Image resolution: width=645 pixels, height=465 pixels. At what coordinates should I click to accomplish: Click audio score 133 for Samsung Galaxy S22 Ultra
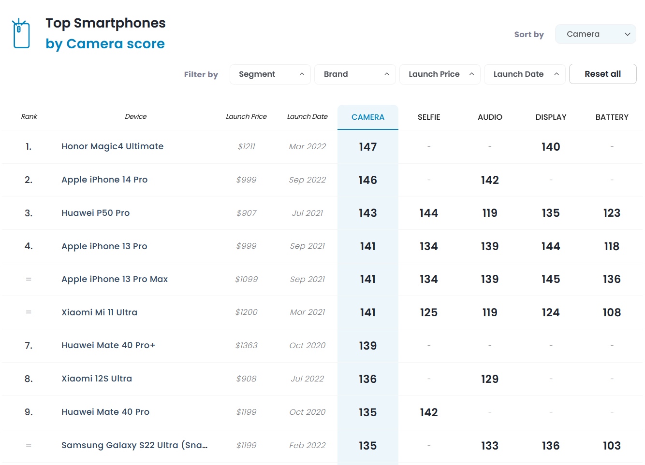490,446
